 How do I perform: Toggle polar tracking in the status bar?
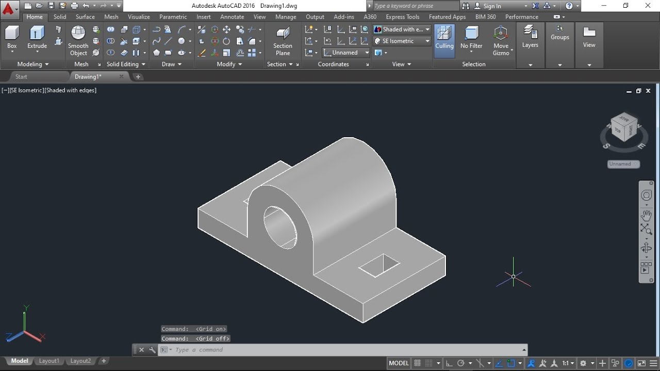[461, 363]
